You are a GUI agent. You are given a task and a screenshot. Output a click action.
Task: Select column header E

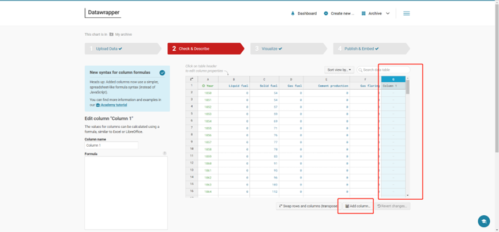[326, 79]
